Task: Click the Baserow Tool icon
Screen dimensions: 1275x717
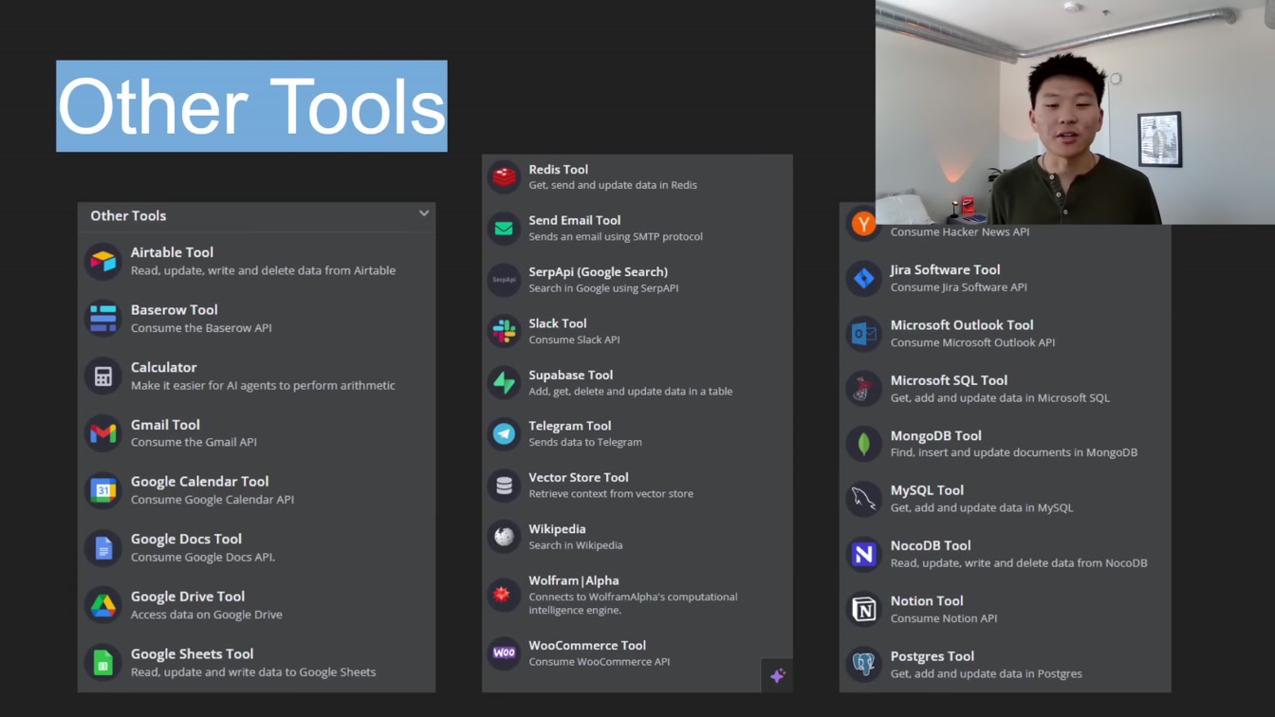Action: point(103,319)
